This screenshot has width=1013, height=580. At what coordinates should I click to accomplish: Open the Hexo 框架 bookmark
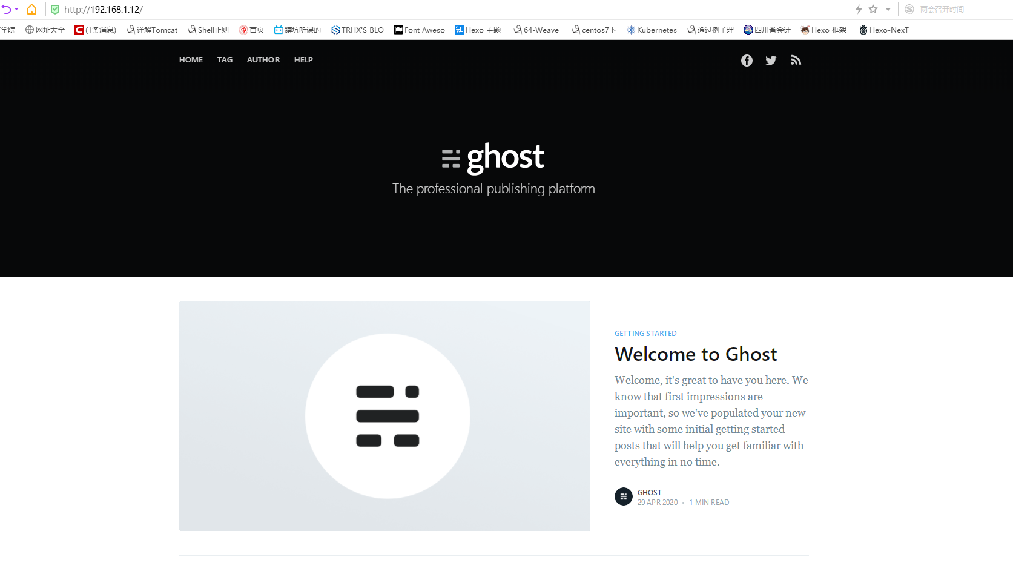pyautogui.click(x=823, y=30)
